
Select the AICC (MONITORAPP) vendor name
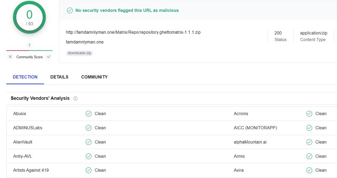255,128
